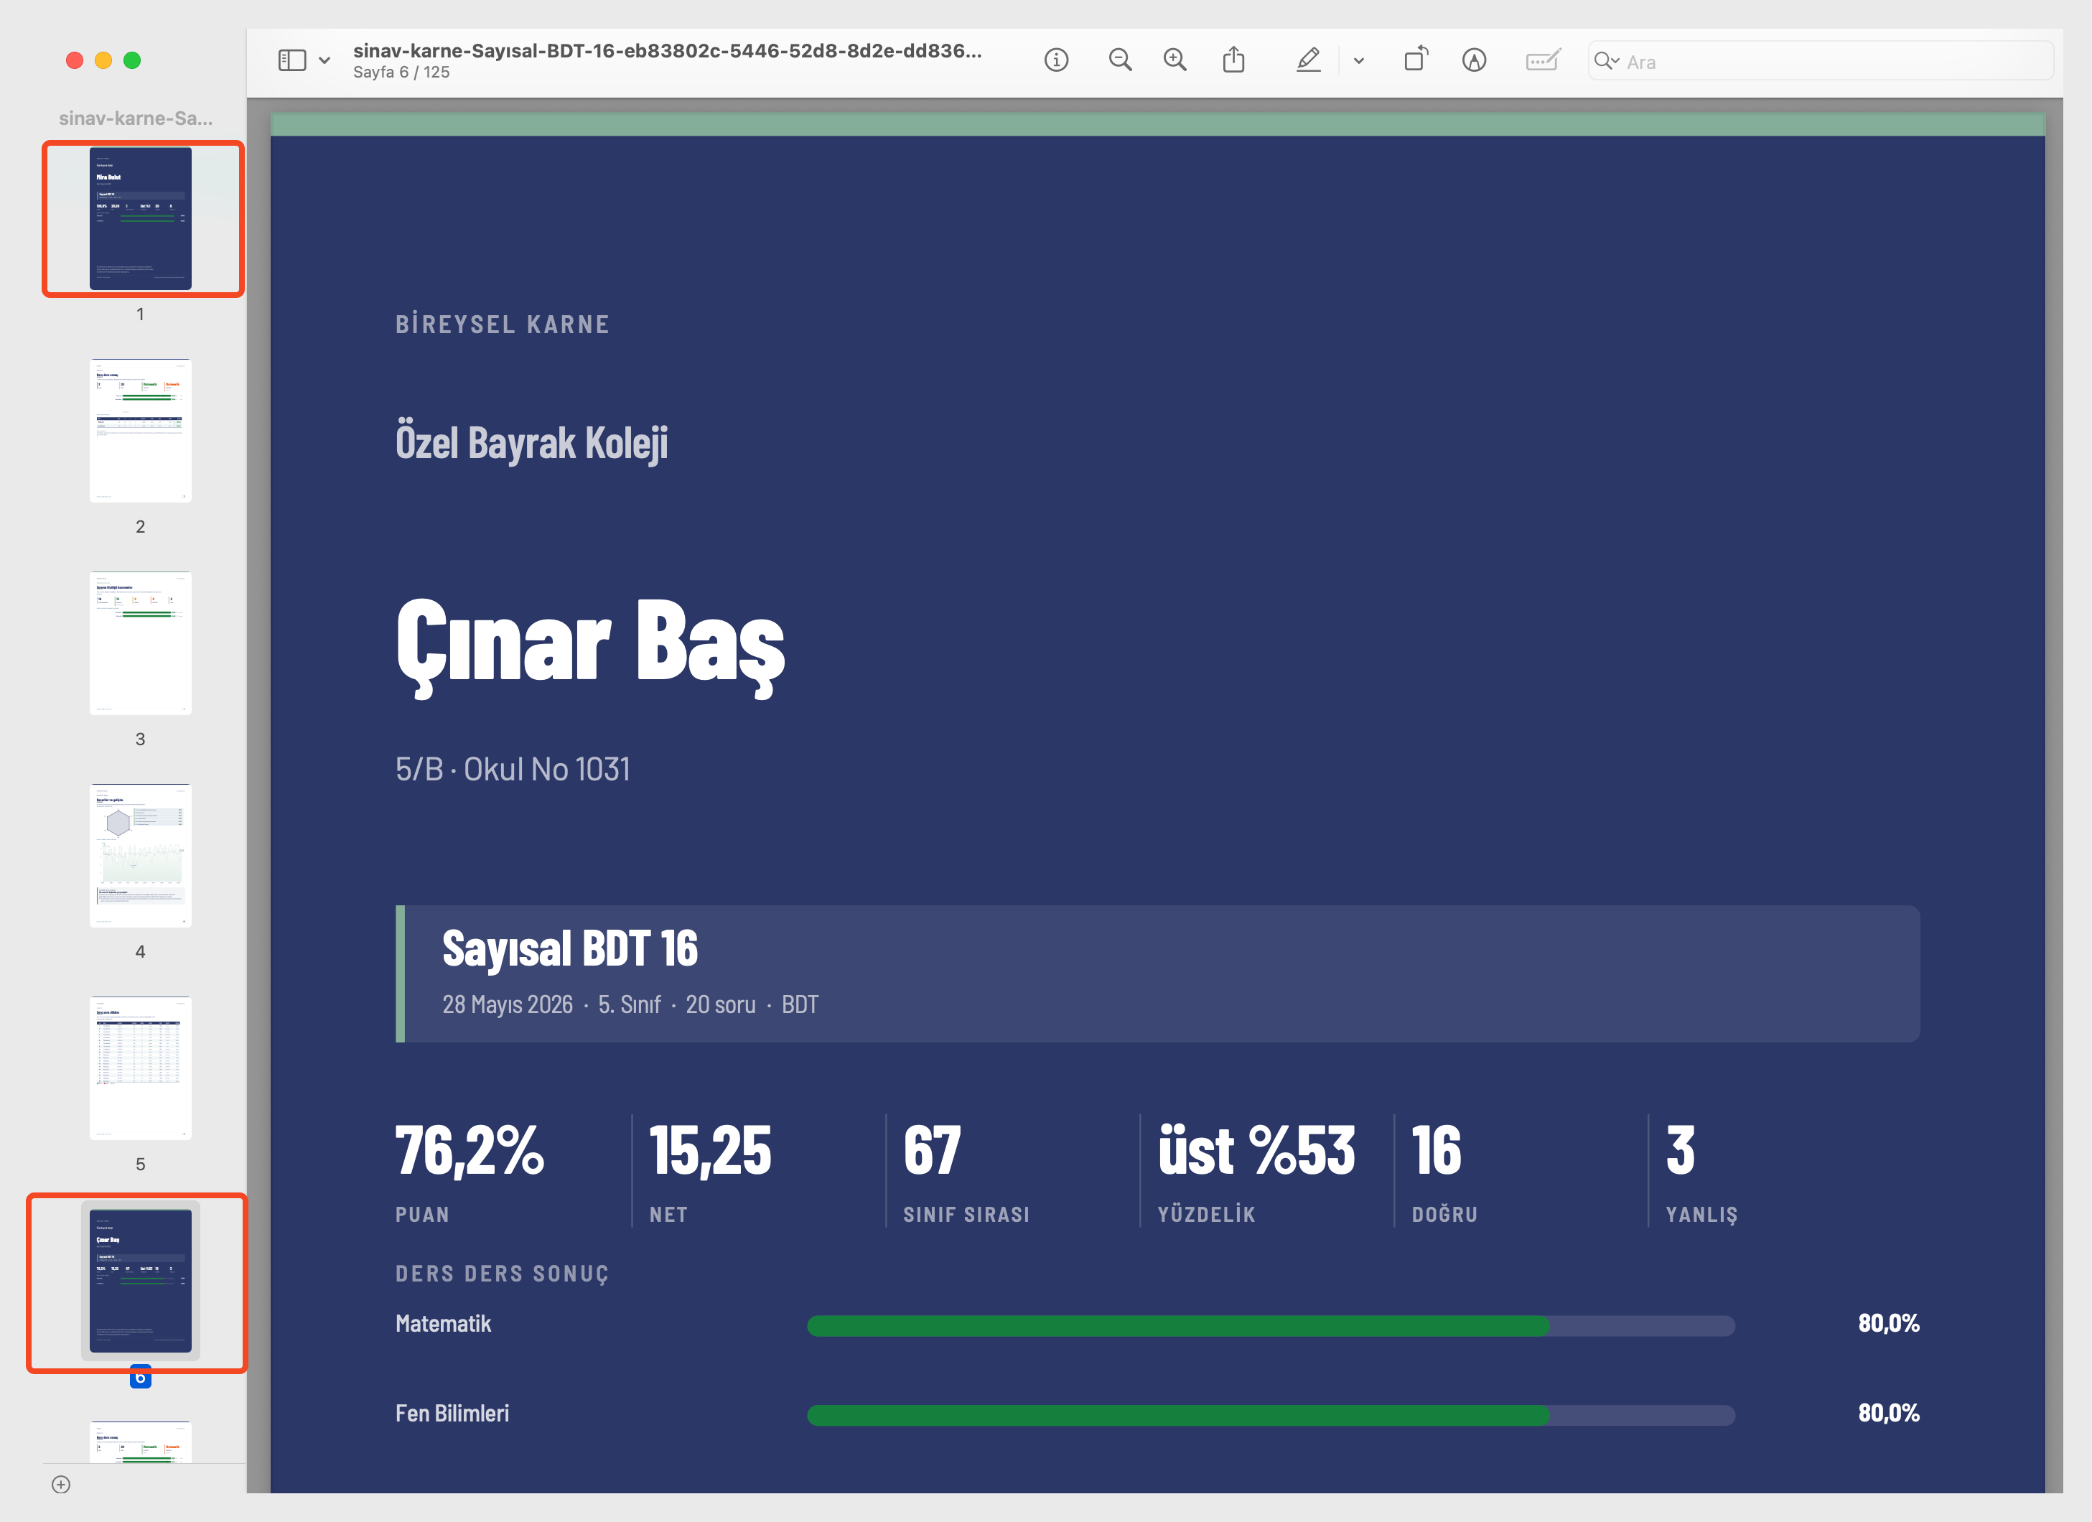Open the document info inspector
Viewport: 2092px width, 1522px height.
pos(1056,61)
